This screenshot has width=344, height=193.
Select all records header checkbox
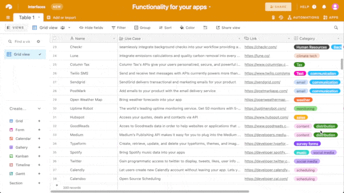coord(55,39)
